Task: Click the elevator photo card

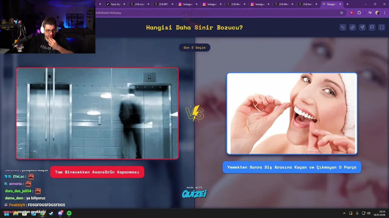Action: (97, 113)
